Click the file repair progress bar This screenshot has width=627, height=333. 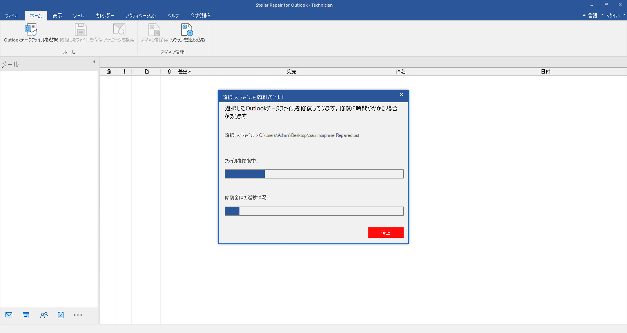click(x=314, y=174)
